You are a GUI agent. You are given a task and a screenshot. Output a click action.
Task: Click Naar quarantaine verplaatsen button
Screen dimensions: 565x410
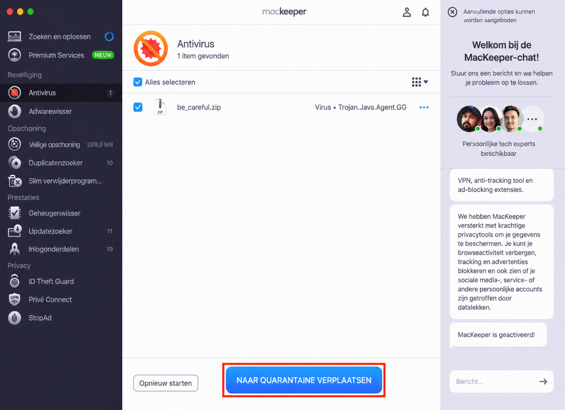click(x=304, y=380)
